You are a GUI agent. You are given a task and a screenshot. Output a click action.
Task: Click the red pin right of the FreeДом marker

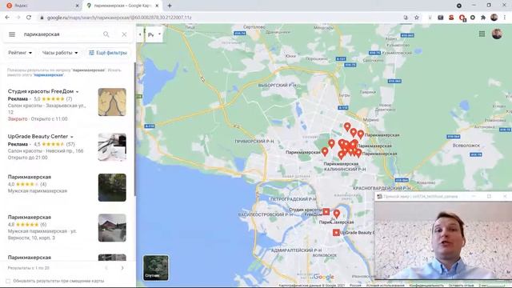point(336,214)
